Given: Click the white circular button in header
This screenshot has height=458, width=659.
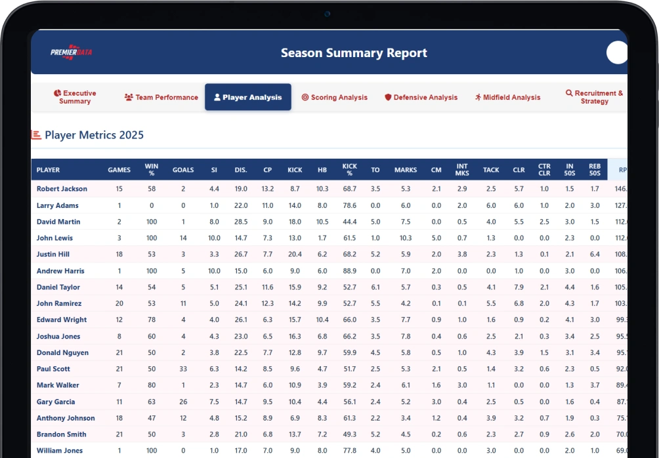Looking at the screenshot, I should point(616,52).
